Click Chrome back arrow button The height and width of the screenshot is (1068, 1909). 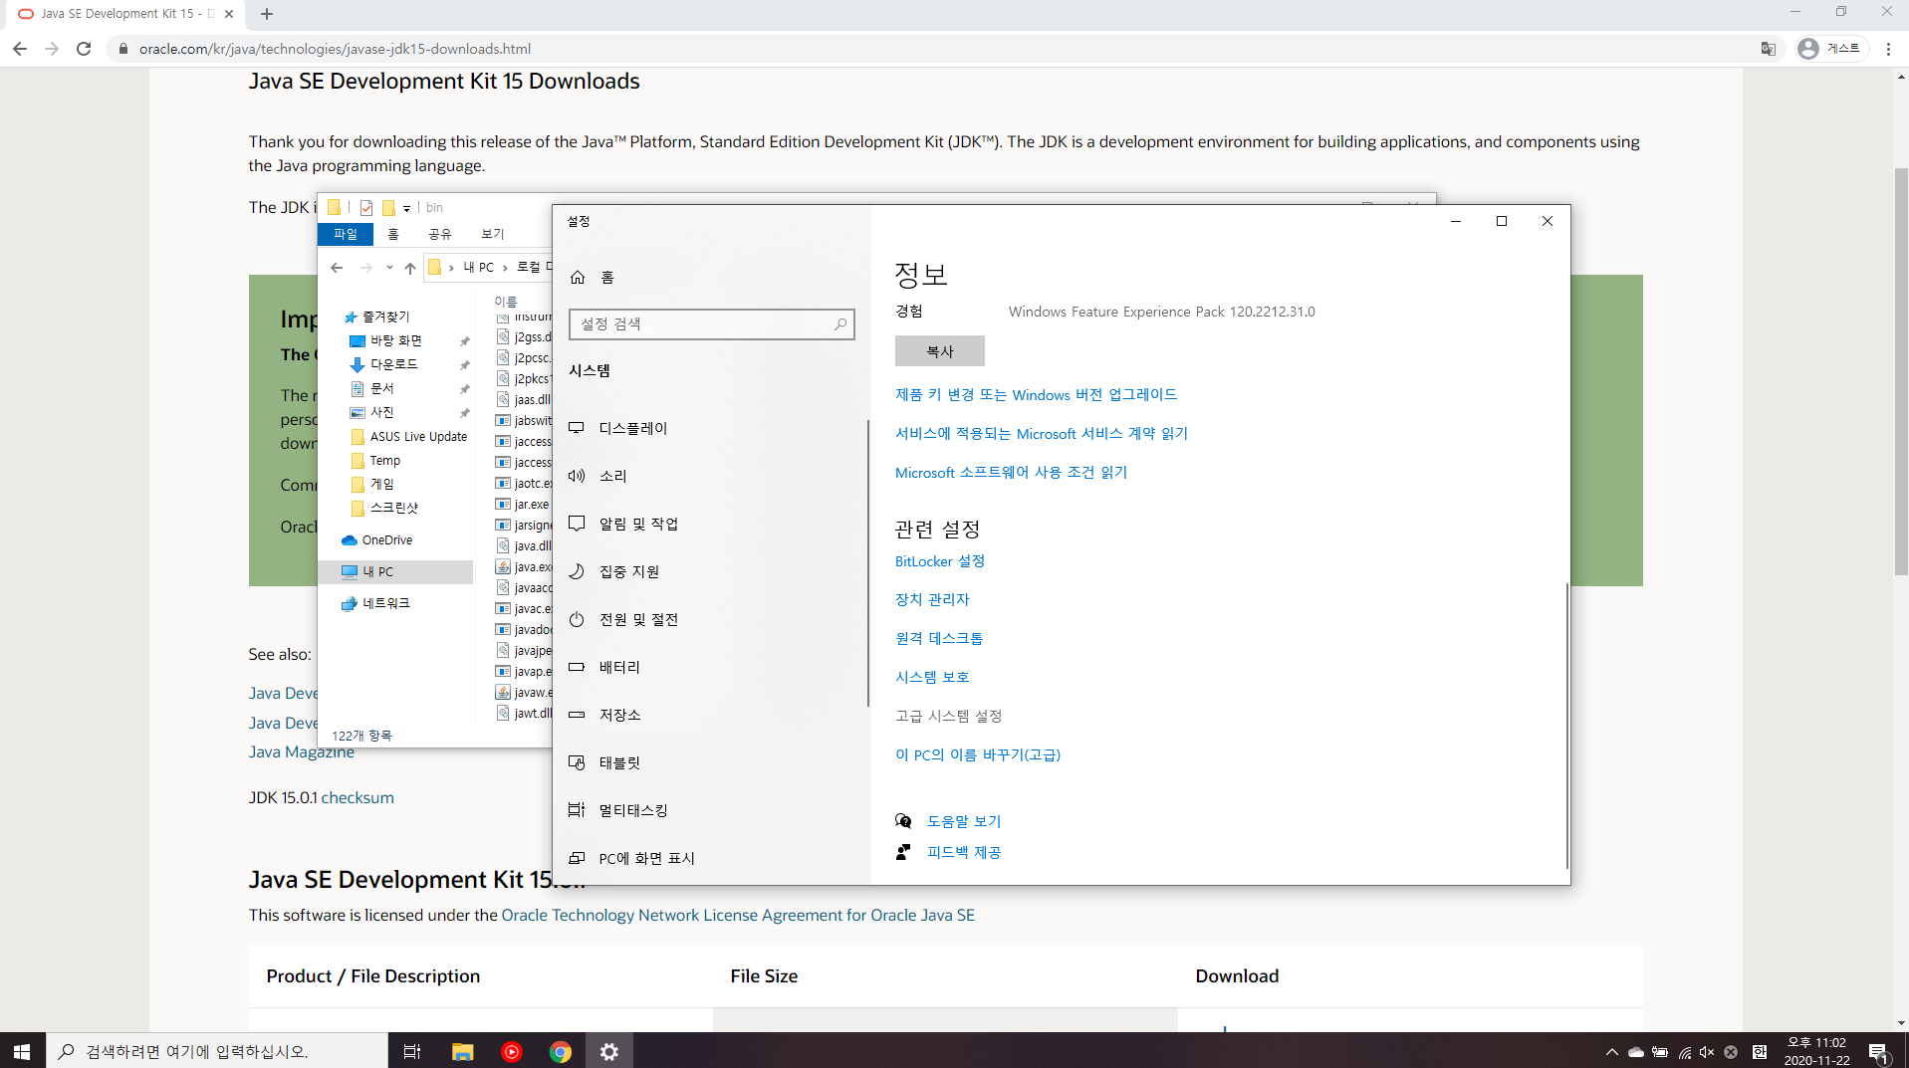coord(20,49)
